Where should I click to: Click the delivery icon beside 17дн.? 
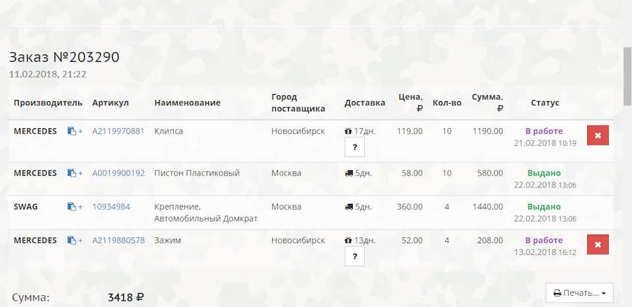(x=348, y=131)
